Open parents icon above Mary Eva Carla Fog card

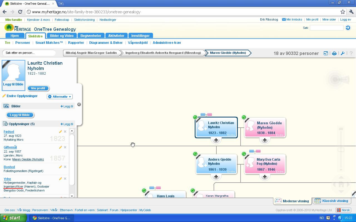(255, 151)
